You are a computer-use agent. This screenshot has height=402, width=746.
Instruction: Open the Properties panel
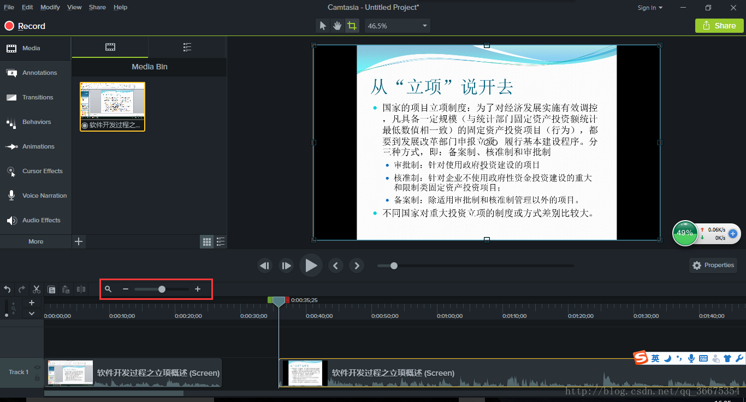tap(713, 265)
